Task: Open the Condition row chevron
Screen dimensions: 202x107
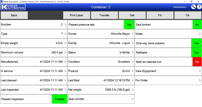Action: [132, 62]
